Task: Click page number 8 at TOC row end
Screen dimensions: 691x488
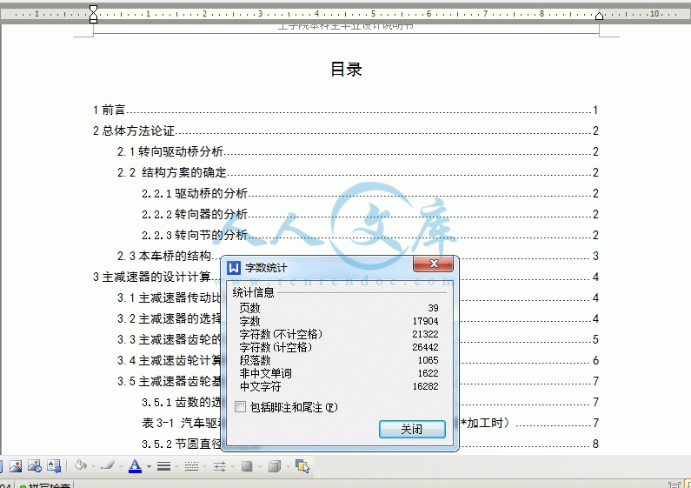Action: [595, 444]
